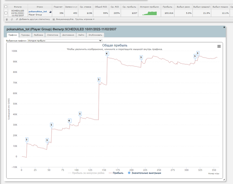Click the '$196' average stake cell

click(86, 13)
